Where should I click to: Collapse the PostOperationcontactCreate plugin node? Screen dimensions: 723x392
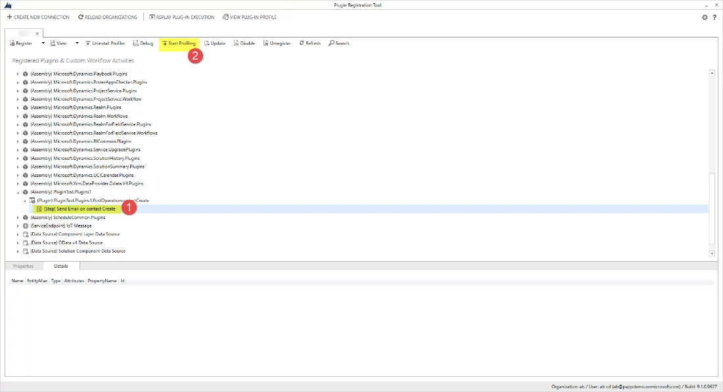pyautogui.click(x=25, y=201)
